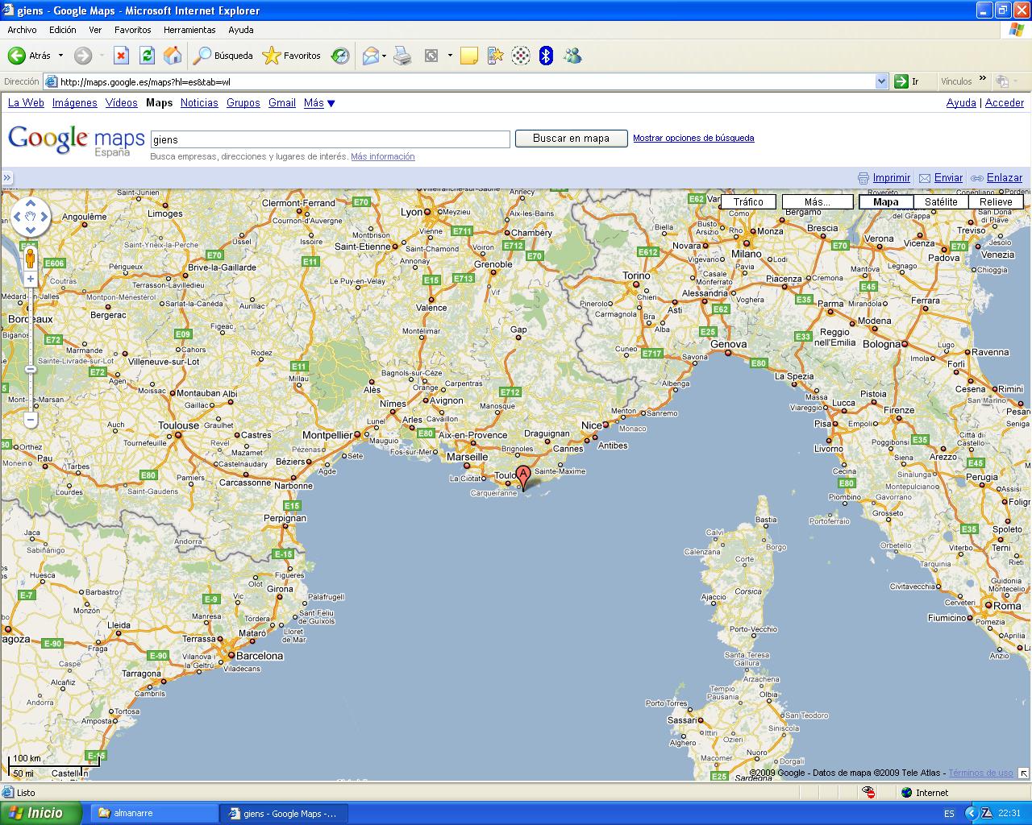
Task: Go back with the Atrás arrow button
Action: click(x=29, y=56)
